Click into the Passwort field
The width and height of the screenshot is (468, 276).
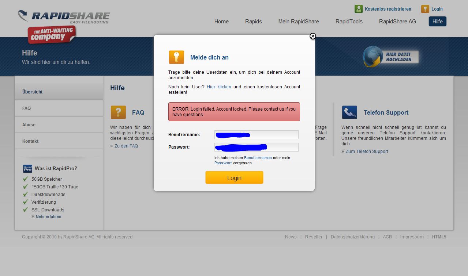coord(257,147)
